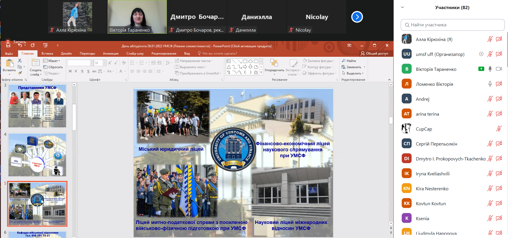Viewport: 508px width, 238px height.
Task: Select slide 4 thumbnail in slide panel
Action: [x=37, y=155]
